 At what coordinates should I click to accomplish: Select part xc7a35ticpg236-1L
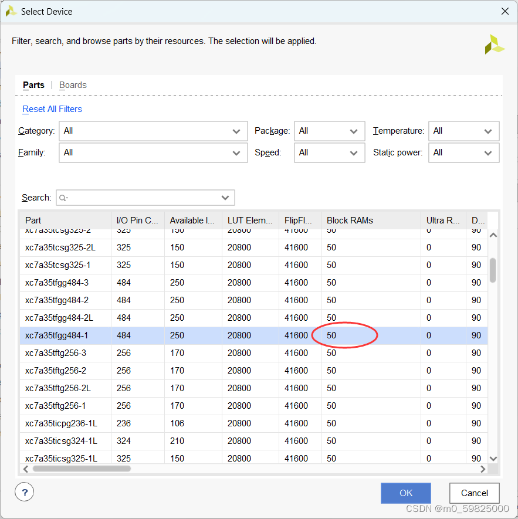point(253,423)
